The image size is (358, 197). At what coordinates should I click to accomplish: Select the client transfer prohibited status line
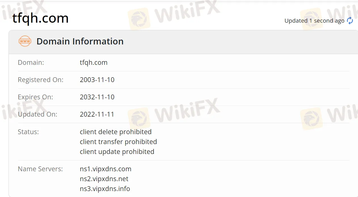(118, 142)
